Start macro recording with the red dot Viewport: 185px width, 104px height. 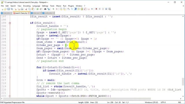tap(96, 9)
